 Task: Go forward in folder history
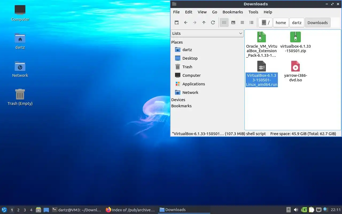[x=195, y=23]
